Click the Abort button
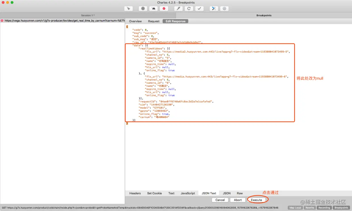The height and width of the screenshot is (211, 352). (x=238, y=200)
